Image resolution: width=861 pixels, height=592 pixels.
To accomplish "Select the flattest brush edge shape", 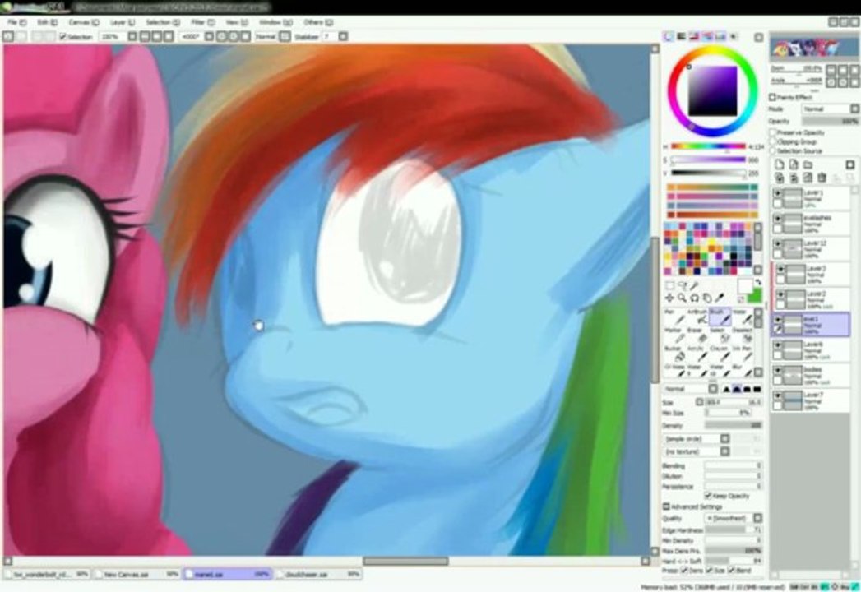I will click(757, 389).
